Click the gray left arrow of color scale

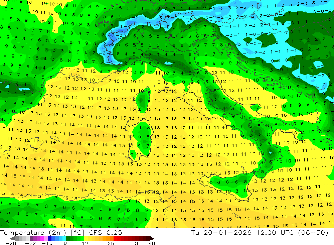click(x=12, y=238)
